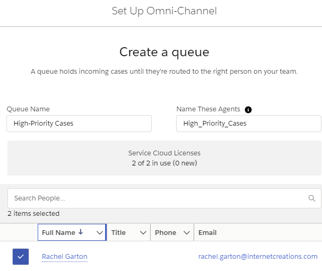Viewport: 322px width, 271px height.
Task: Click the Name These Agents input field
Action: [249, 124]
